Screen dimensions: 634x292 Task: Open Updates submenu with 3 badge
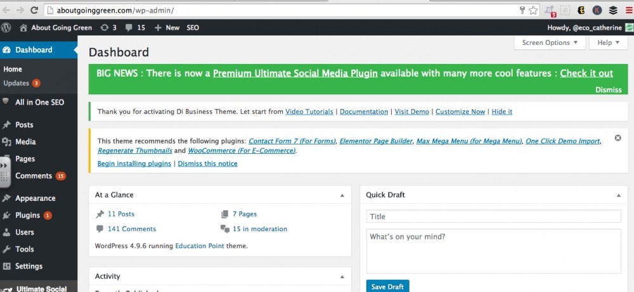(22, 83)
